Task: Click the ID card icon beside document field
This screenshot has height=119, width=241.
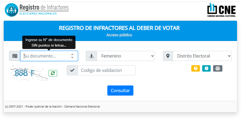Action: (x=15, y=56)
